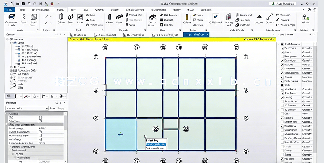This screenshot has height=163, width=324.
Task: Collapse the ribbon with the caret button
Action: pyautogui.click(x=304, y=10)
